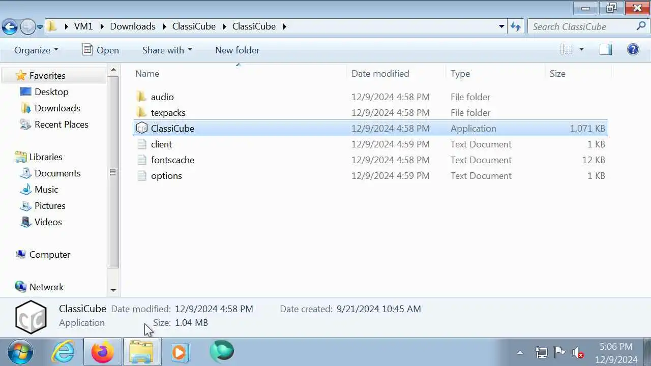
Task: Click New folder in the toolbar
Action: [x=237, y=50]
